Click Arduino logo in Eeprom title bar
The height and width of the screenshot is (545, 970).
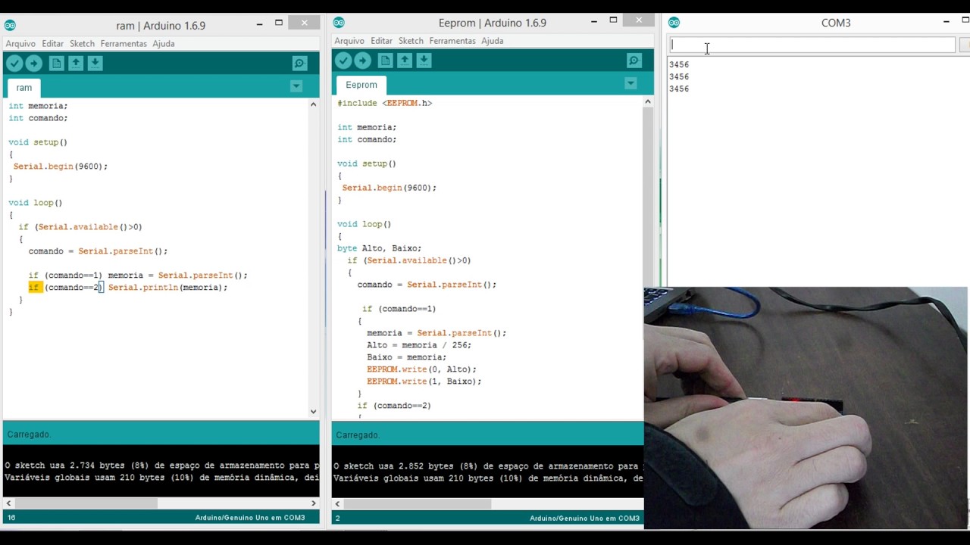click(339, 23)
